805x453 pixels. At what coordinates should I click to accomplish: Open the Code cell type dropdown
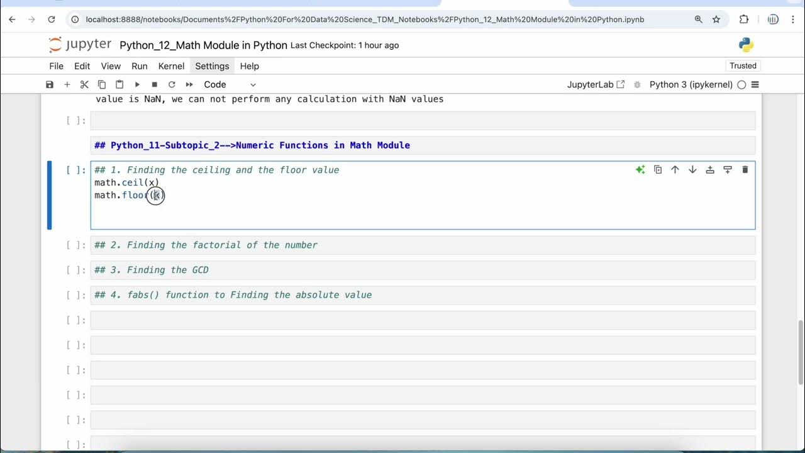click(230, 84)
